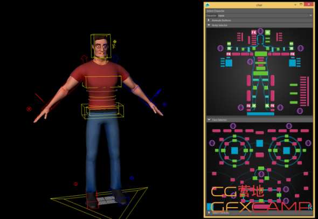Image resolution: width=318 pixels, height=219 pixels.
Task: Click the purple circle icon above the screen-right eye
Action: click(x=289, y=126)
